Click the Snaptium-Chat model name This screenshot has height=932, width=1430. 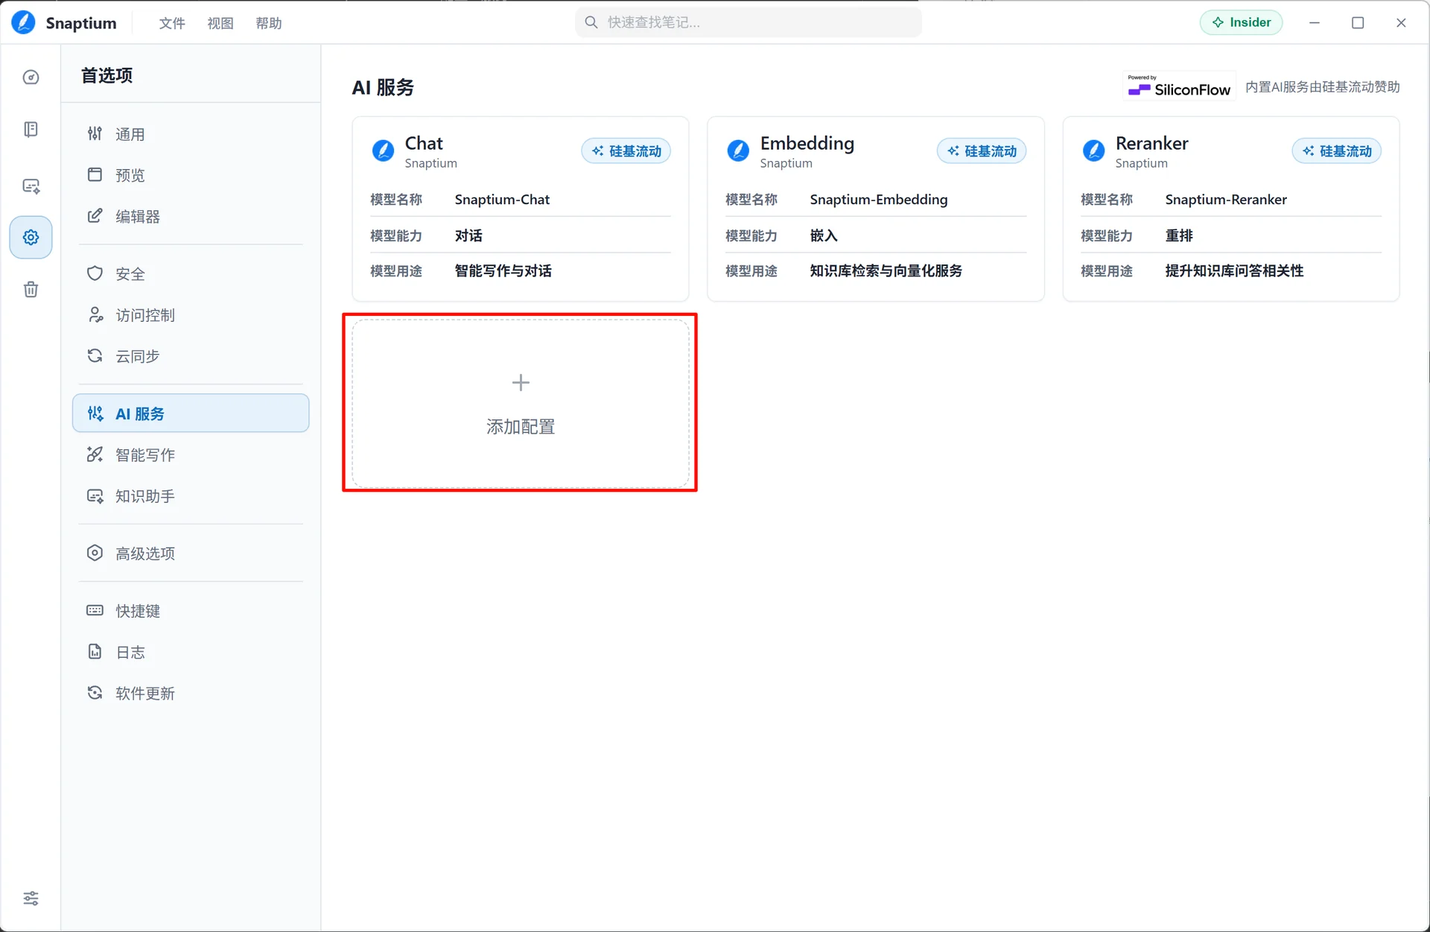502,200
